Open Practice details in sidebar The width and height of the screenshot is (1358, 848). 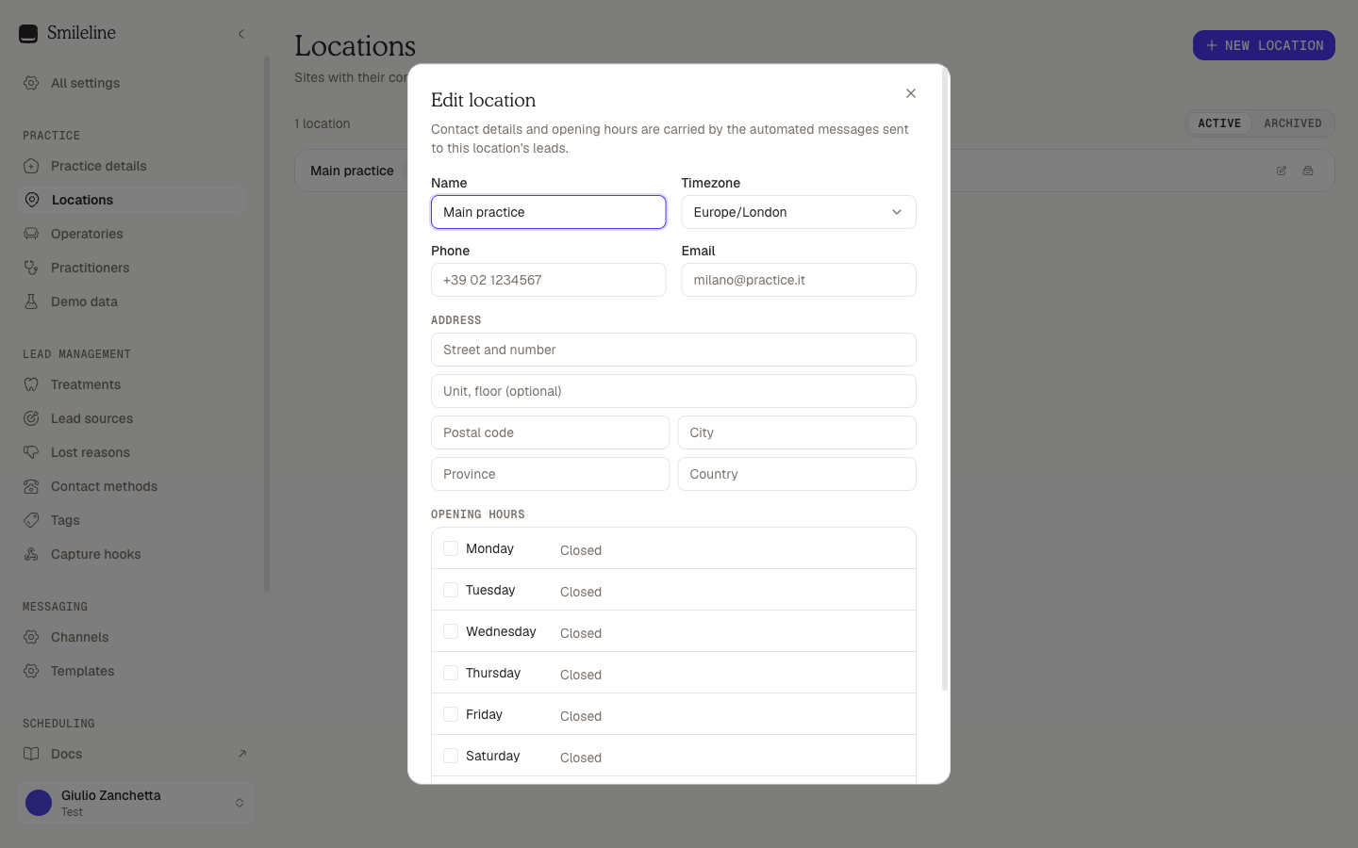[x=132, y=166]
